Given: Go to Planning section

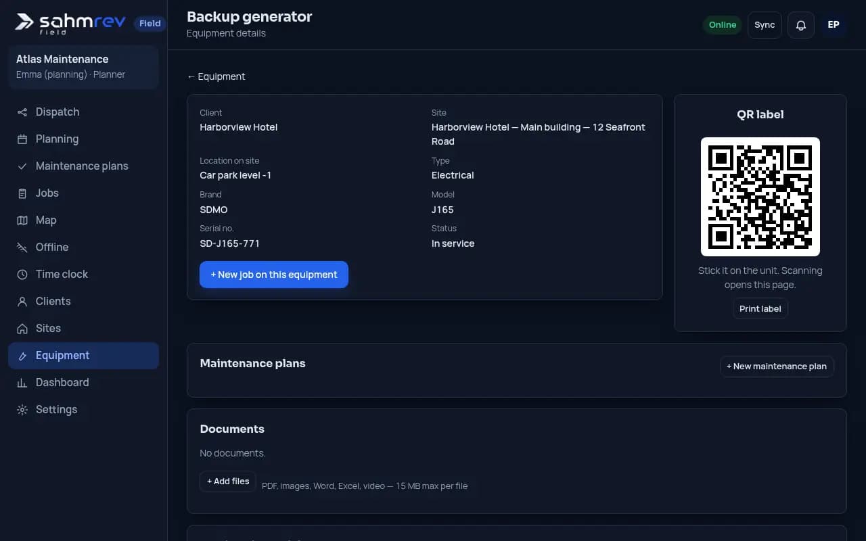Looking at the screenshot, I should point(84,139).
